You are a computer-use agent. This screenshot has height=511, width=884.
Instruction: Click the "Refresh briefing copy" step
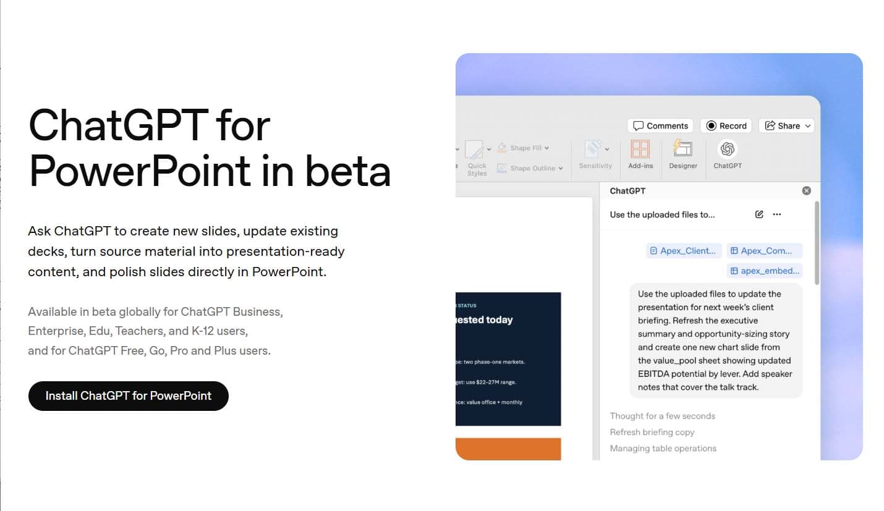(x=652, y=432)
